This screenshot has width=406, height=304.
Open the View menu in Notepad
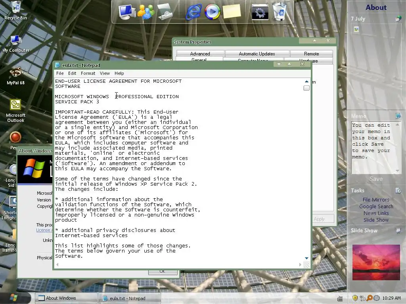(x=105, y=73)
